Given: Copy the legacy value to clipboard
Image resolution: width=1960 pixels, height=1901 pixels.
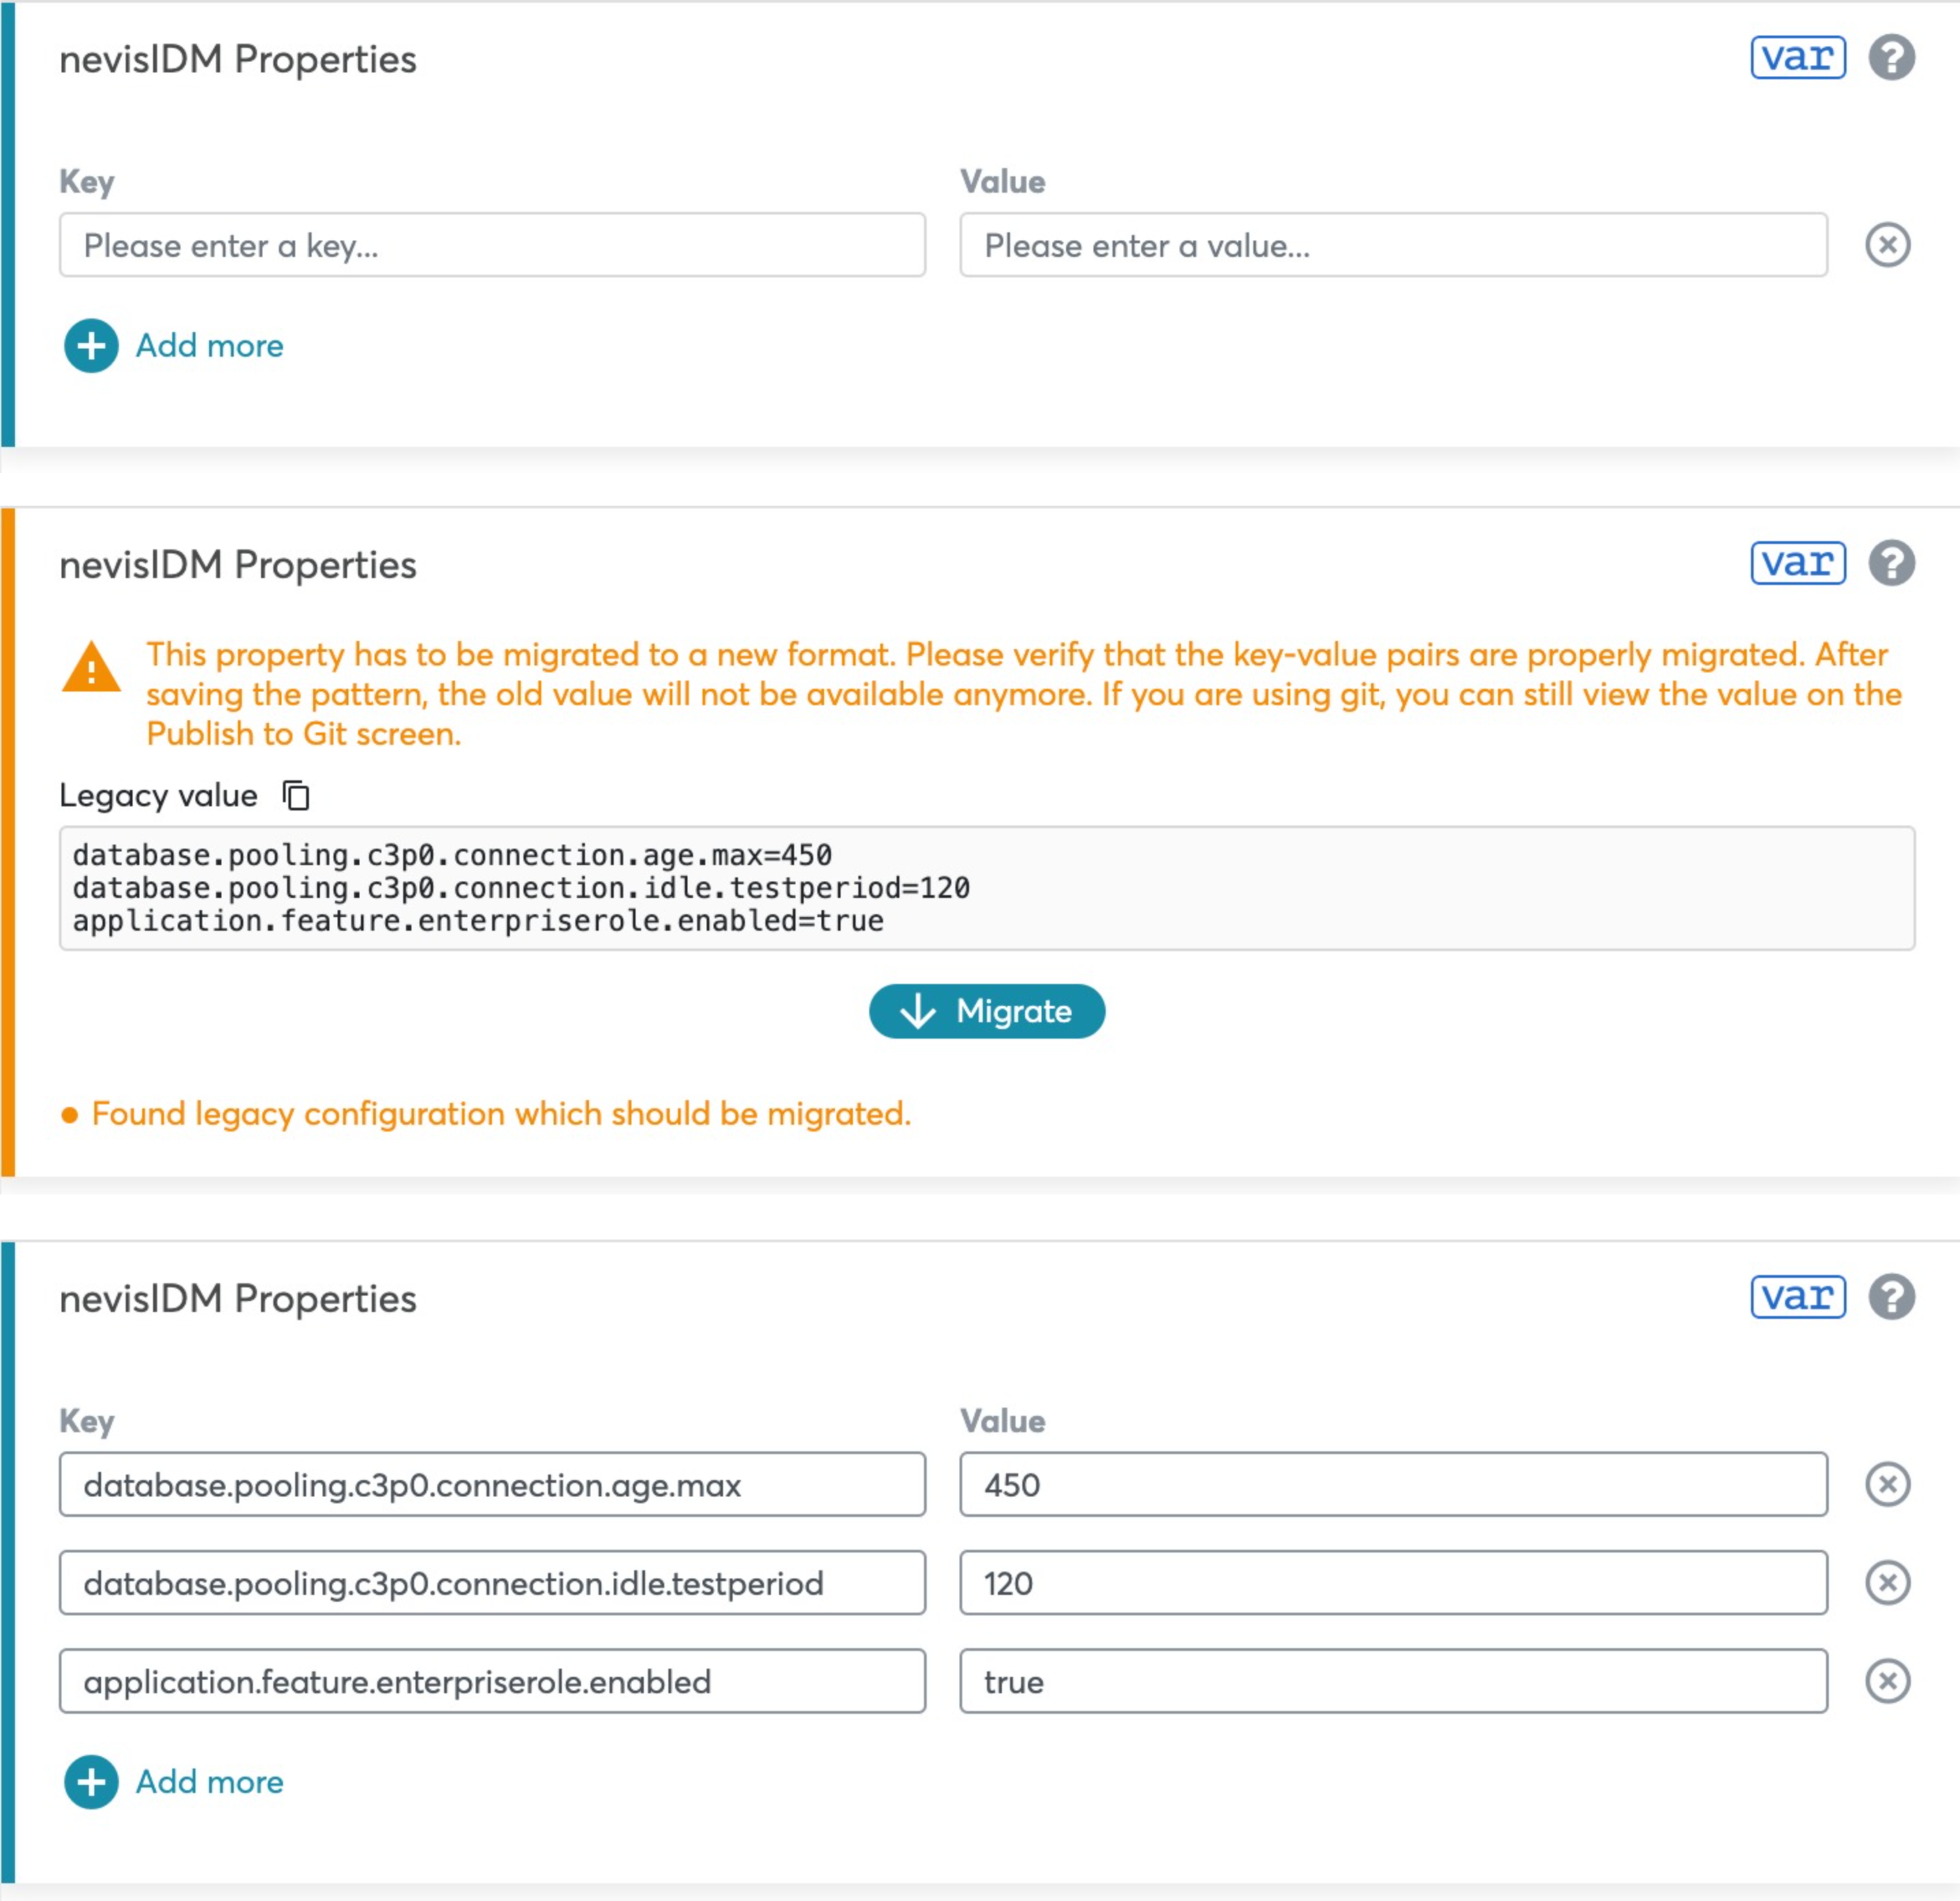Looking at the screenshot, I should (x=296, y=796).
